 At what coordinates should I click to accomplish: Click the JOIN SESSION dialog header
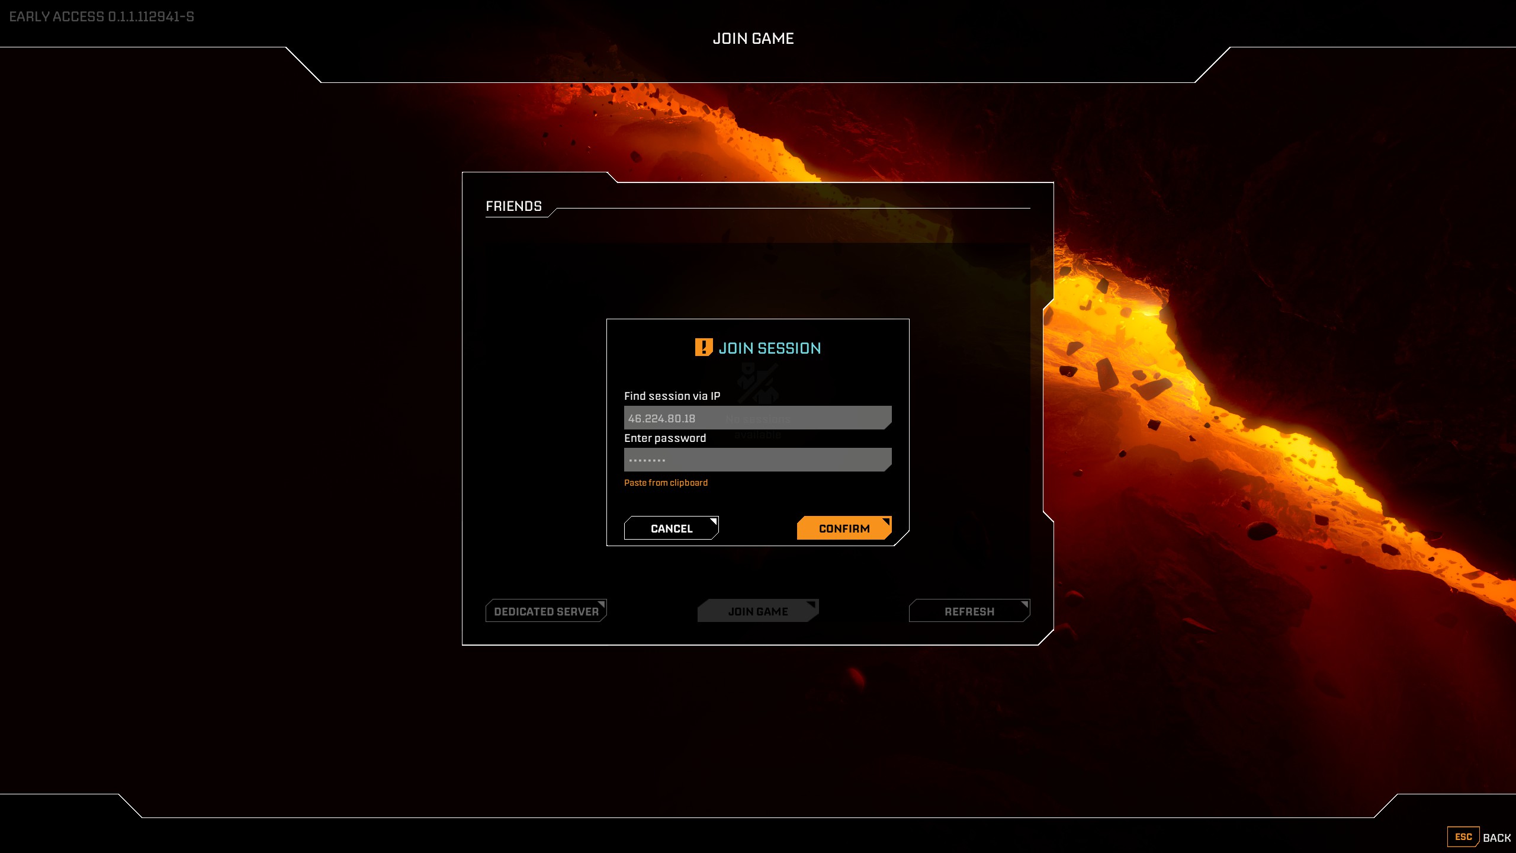[770, 348]
